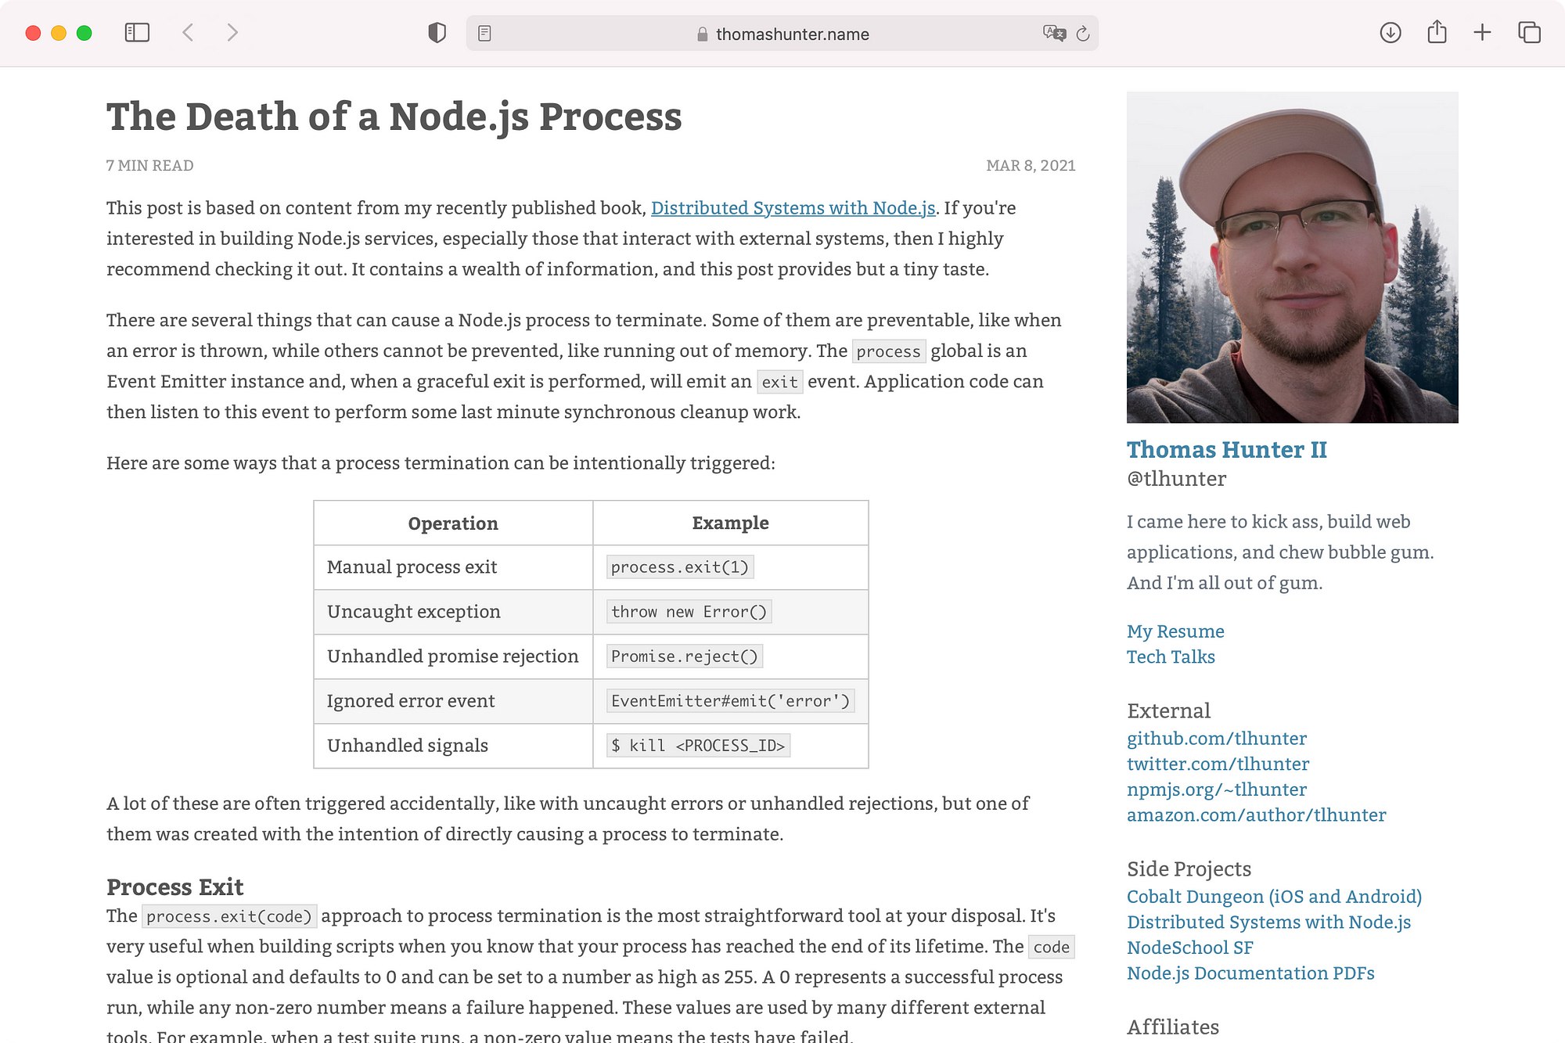Show the tab overview
Viewport: 1565px width, 1043px height.
[x=1529, y=33]
